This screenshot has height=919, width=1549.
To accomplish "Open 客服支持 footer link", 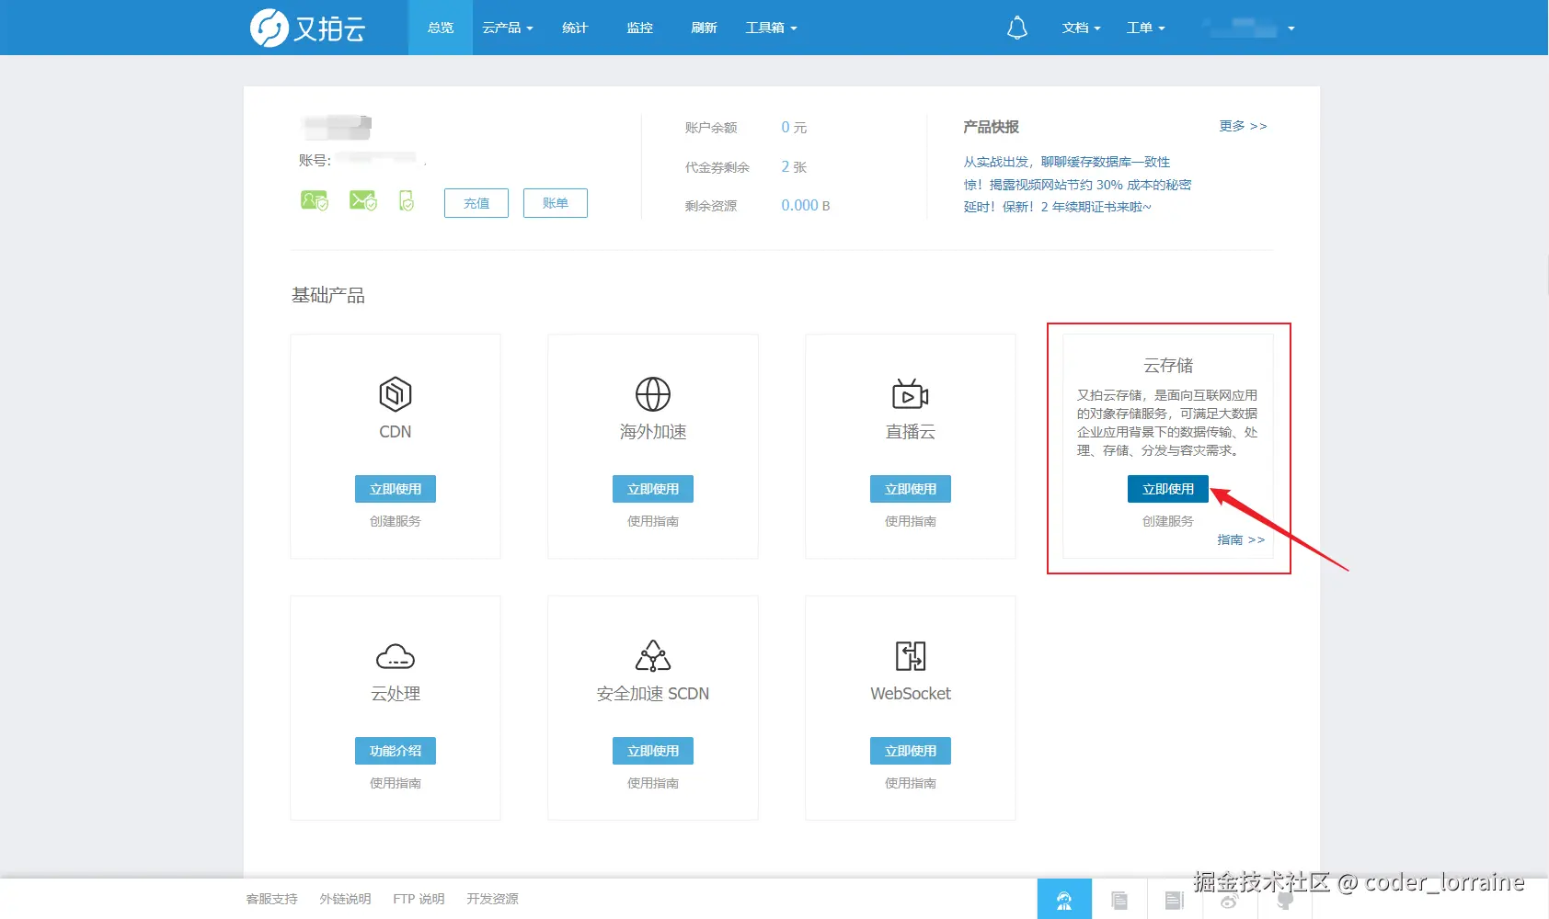I will click(x=272, y=899).
